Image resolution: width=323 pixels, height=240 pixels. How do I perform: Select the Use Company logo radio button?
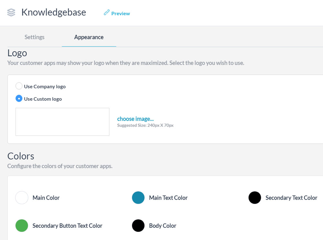pyautogui.click(x=19, y=86)
